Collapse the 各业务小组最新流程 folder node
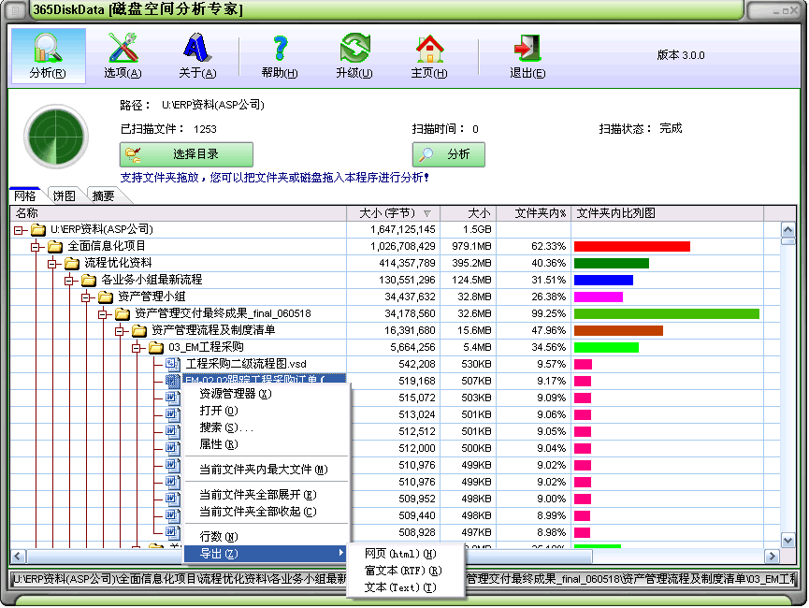Screen dimensions: 809x608 click(x=69, y=281)
